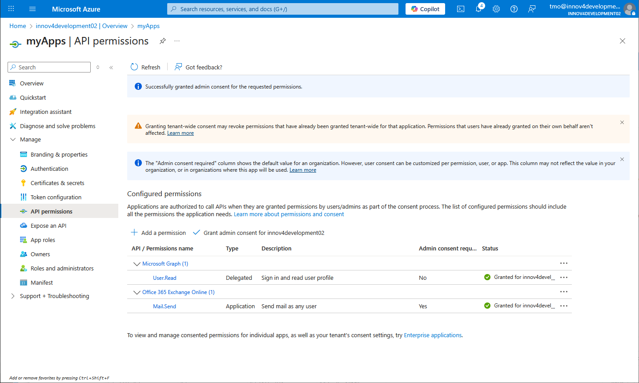Open the Enterprise applications link
The height and width of the screenshot is (383, 639).
coord(432,335)
